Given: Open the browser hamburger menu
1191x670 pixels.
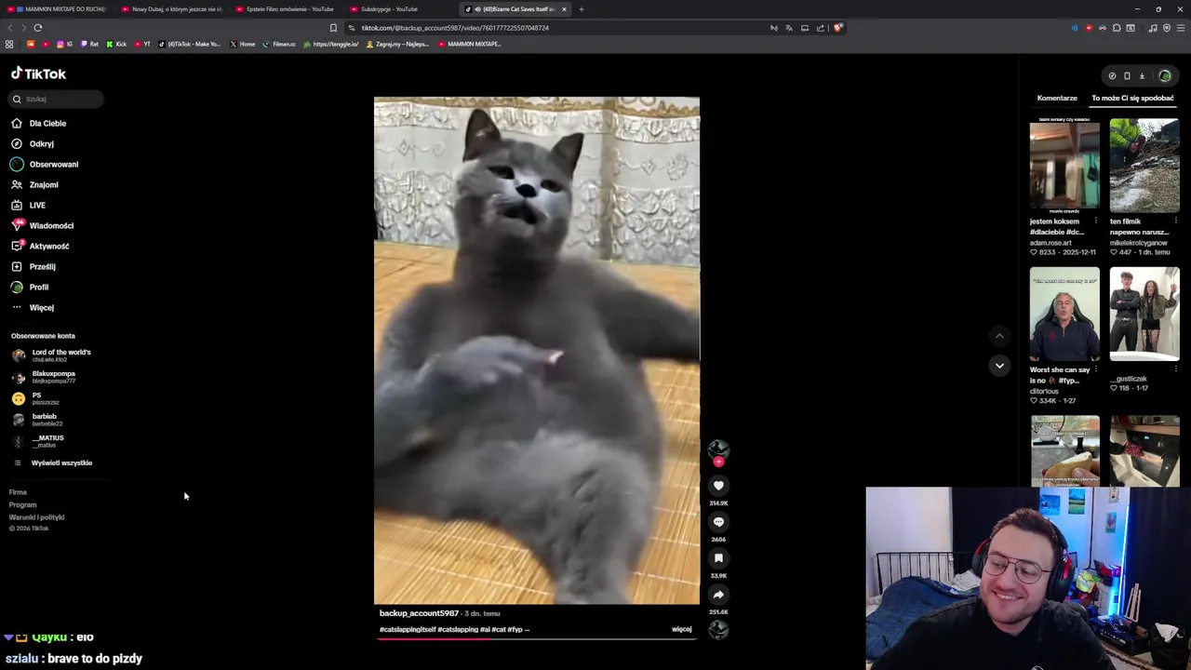Looking at the screenshot, I should (1181, 28).
